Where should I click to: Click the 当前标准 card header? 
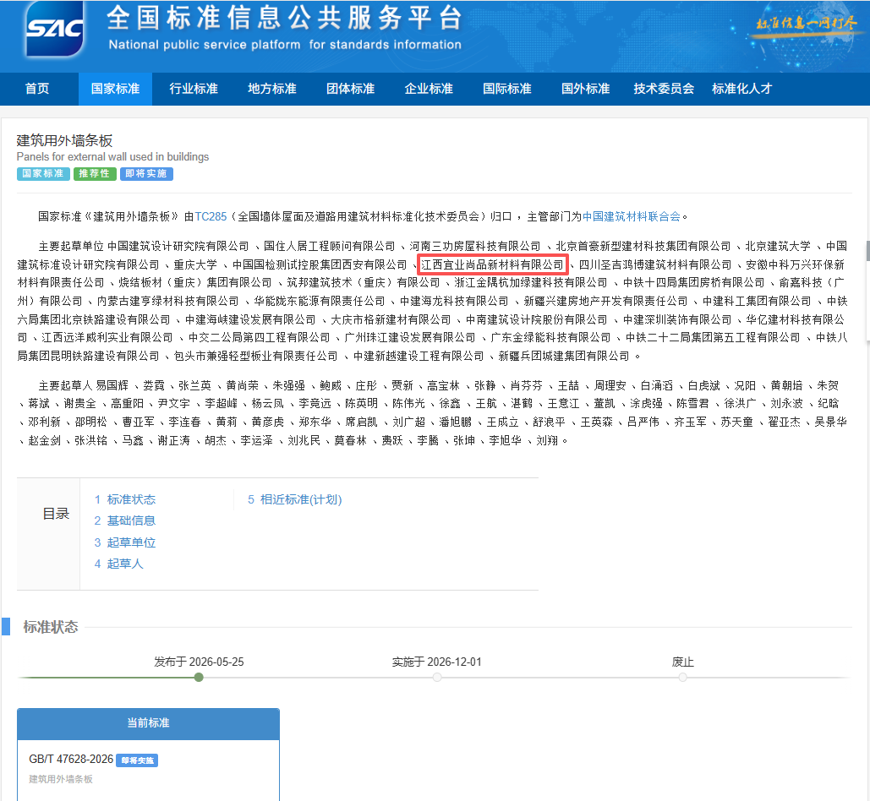(148, 723)
